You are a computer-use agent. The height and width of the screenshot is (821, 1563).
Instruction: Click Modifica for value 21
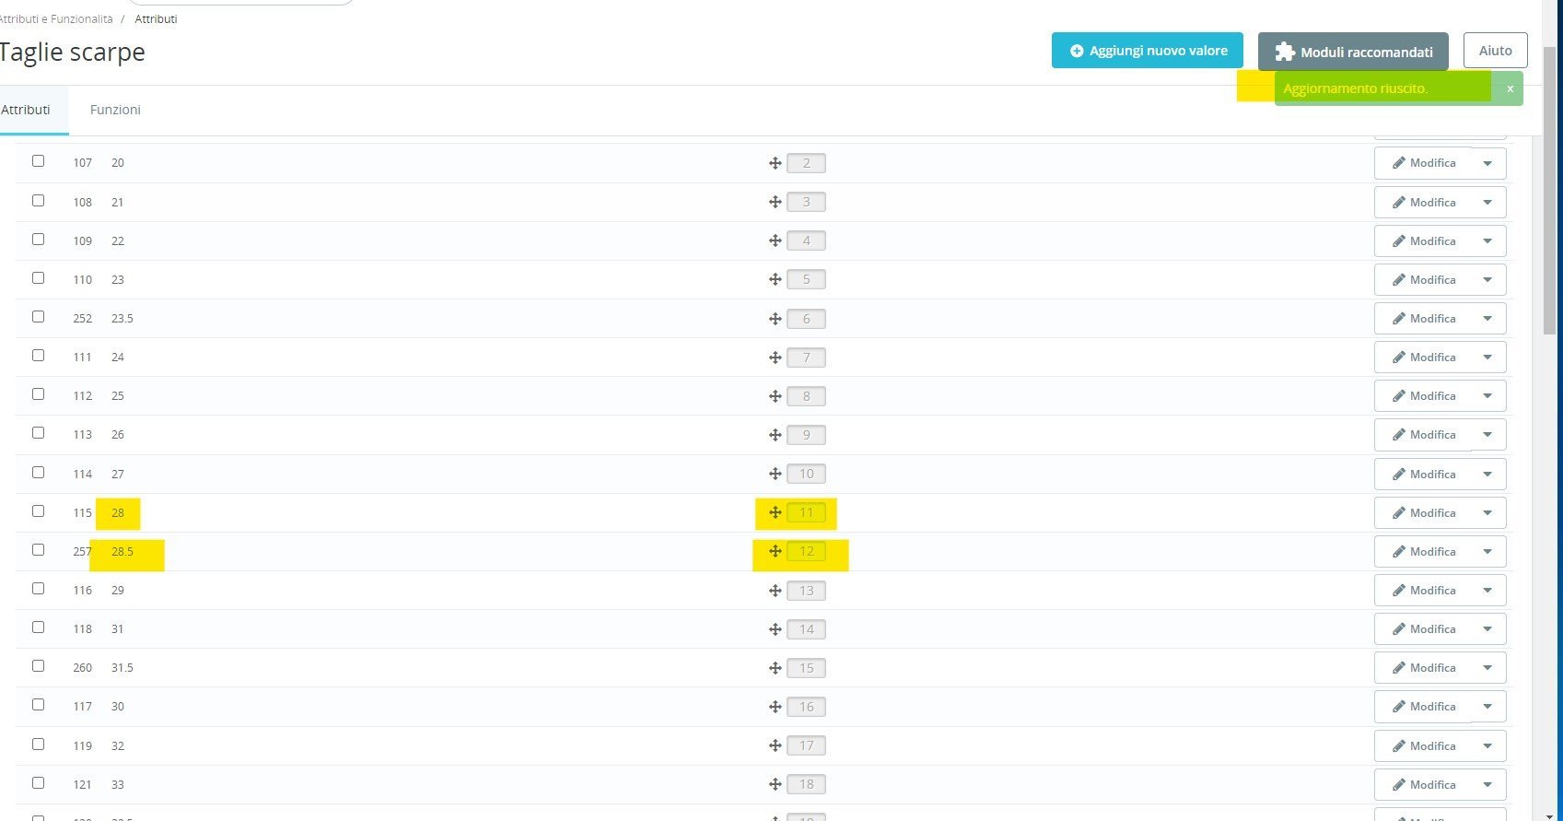[x=1423, y=203]
